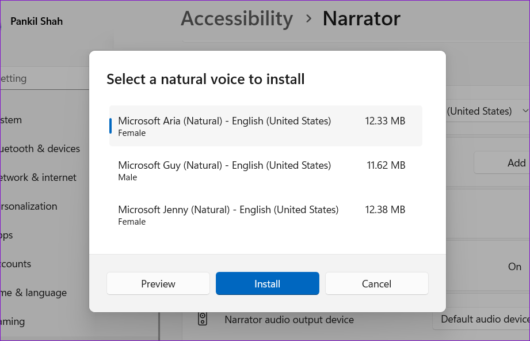The height and width of the screenshot is (341, 530).
Task: Click the Narrator breadcrumb title
Action: click(x=361, y=18)
